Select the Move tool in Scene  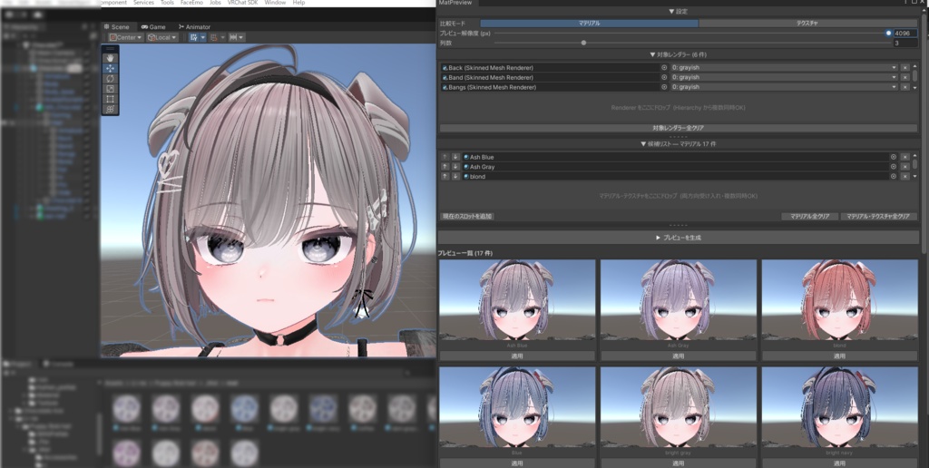(x=110, y=68)
